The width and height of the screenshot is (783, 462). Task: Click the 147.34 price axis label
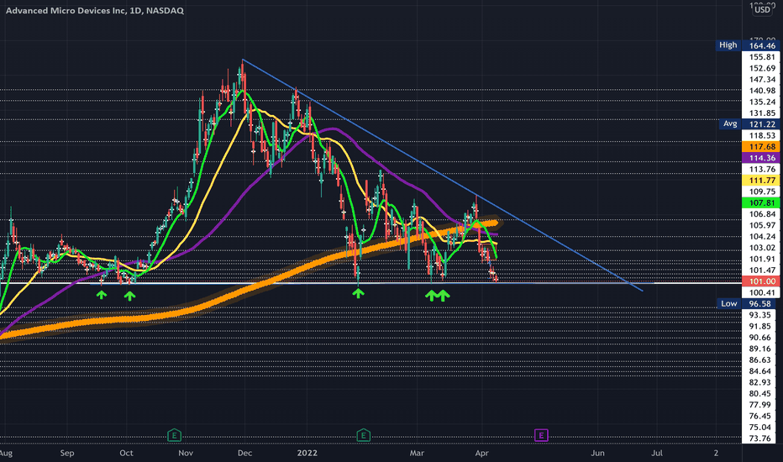tap(762, 80)
